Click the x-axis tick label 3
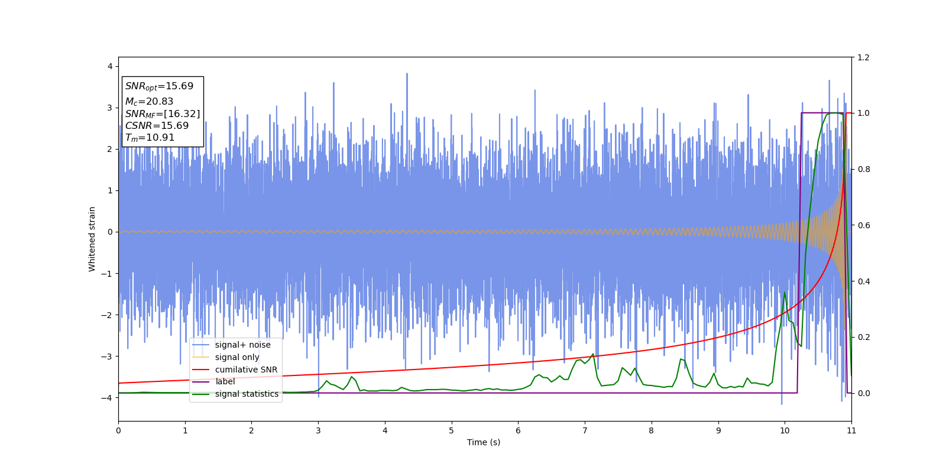 click(318, 430)
